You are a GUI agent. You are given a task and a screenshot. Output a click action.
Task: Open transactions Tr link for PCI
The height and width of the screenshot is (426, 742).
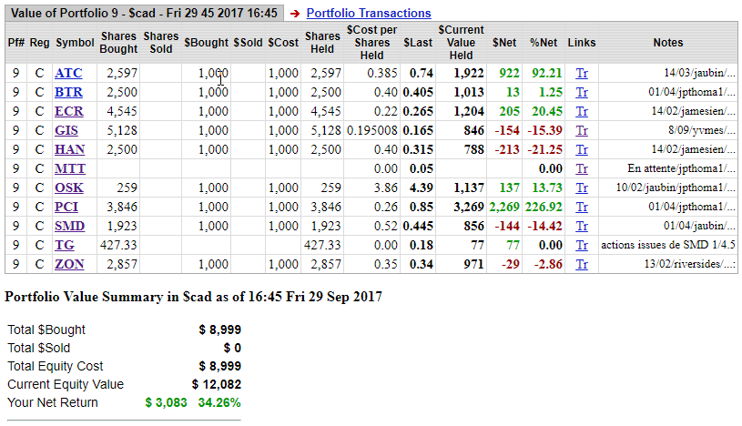click(x=582, y=207)
